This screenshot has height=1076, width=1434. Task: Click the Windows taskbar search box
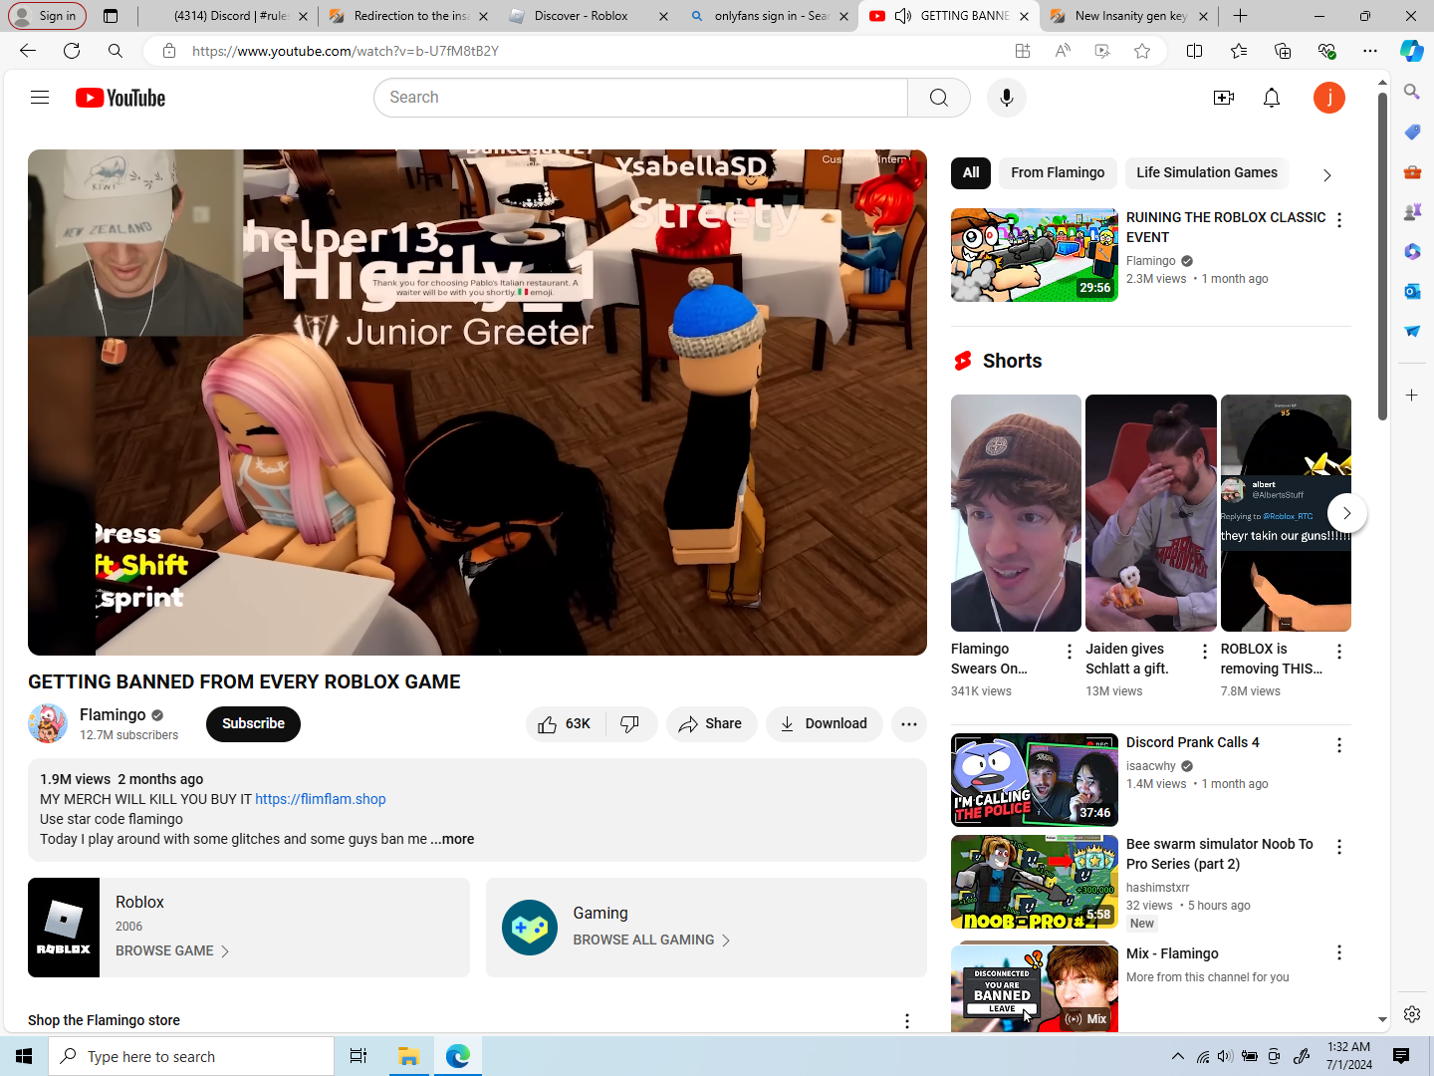point(191,1056)
